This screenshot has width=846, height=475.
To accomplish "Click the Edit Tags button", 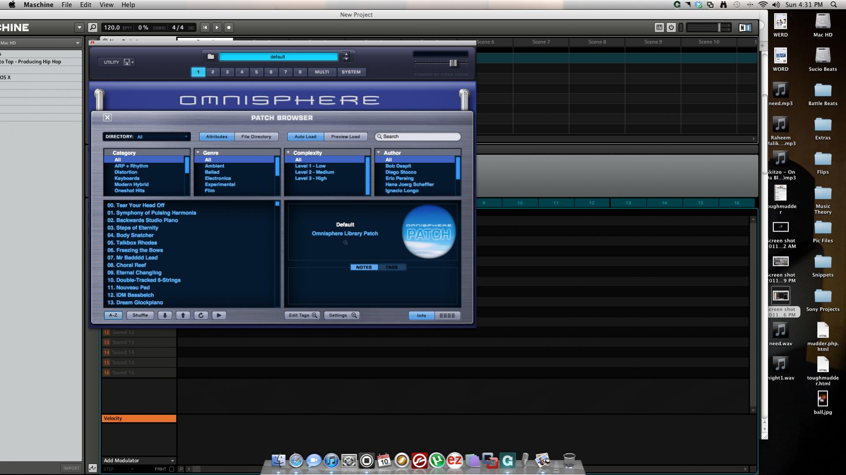I will (302, 315).
